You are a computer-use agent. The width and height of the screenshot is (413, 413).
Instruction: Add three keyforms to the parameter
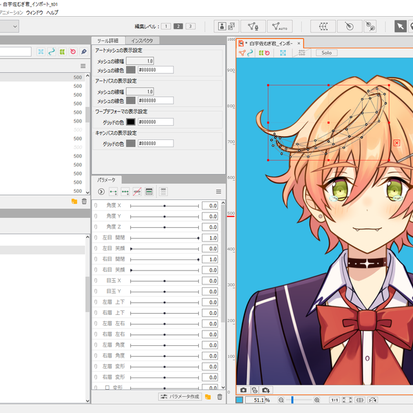click(125, 192)
